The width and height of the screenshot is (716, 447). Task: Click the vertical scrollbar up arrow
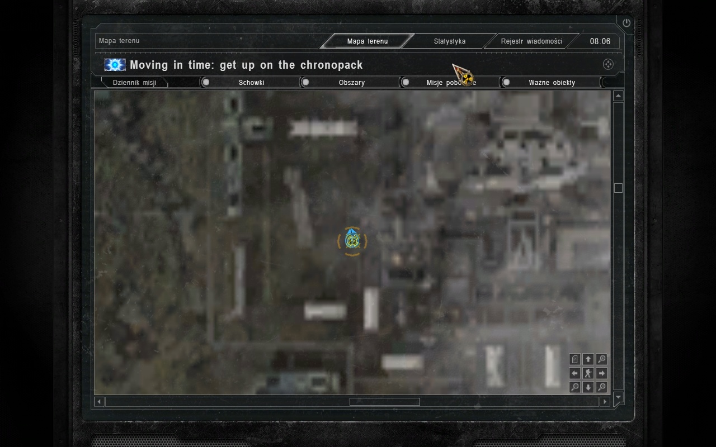[x=618, y=96]
